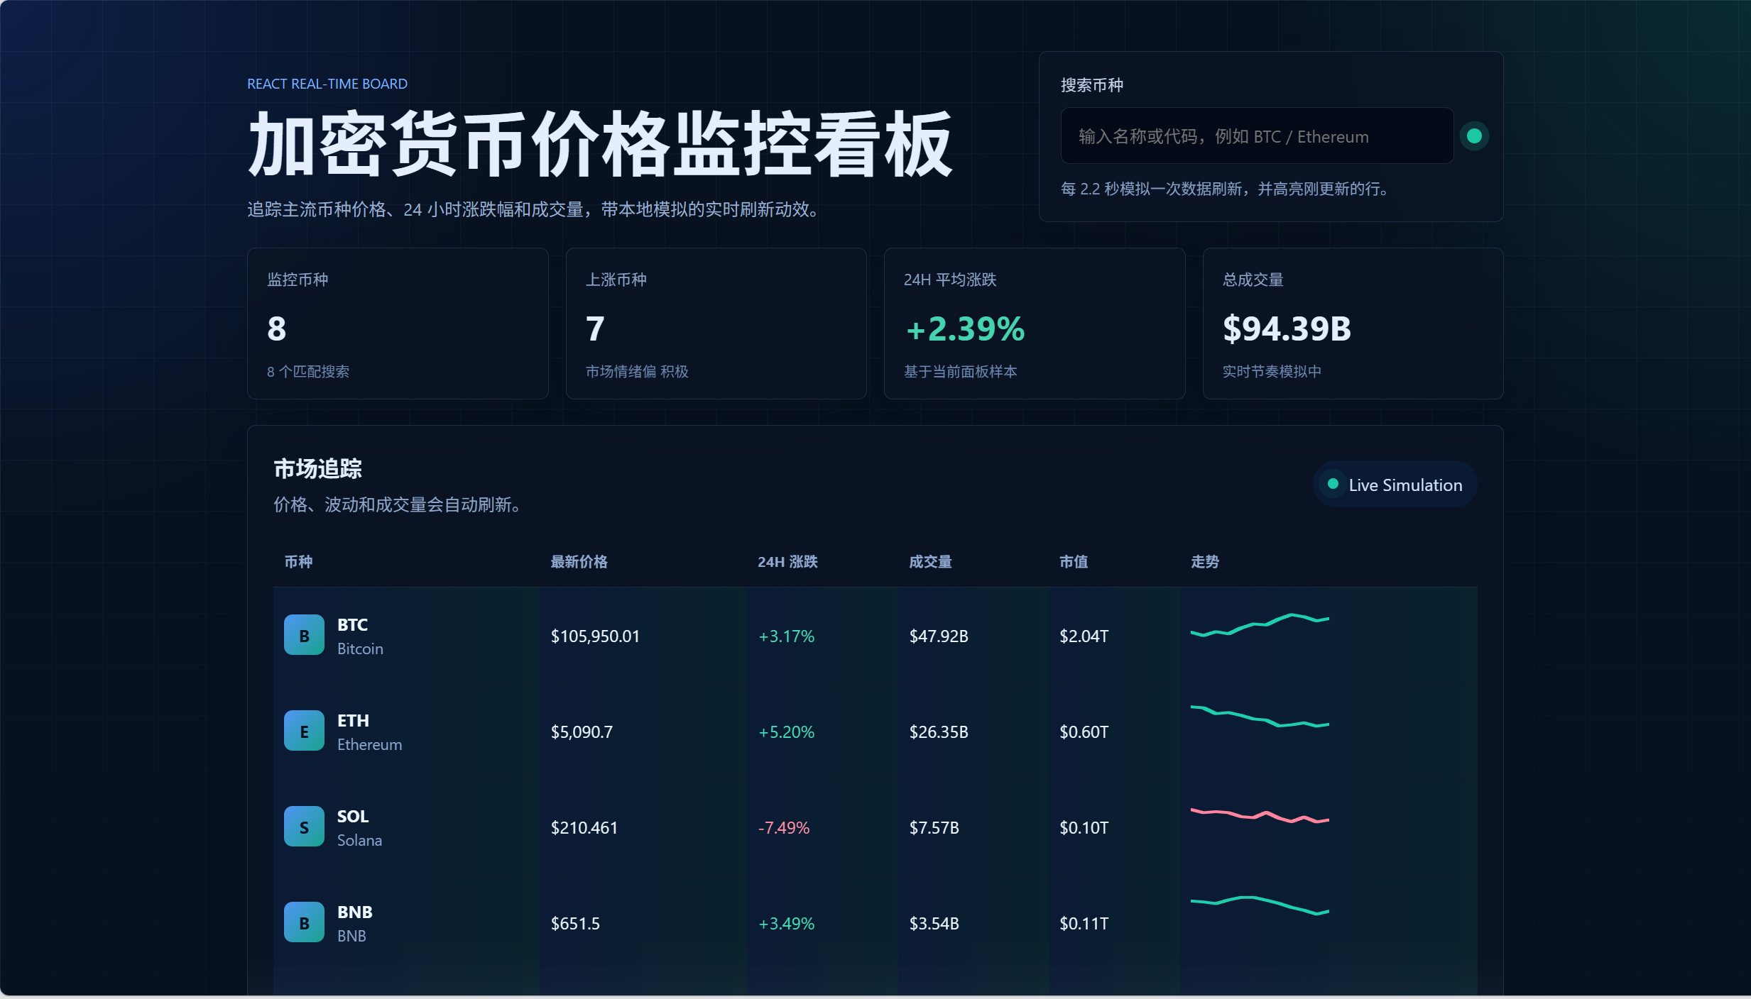Click the search coin input field
This screenshot has height=999, width=1751.
tap(1257, 136)
